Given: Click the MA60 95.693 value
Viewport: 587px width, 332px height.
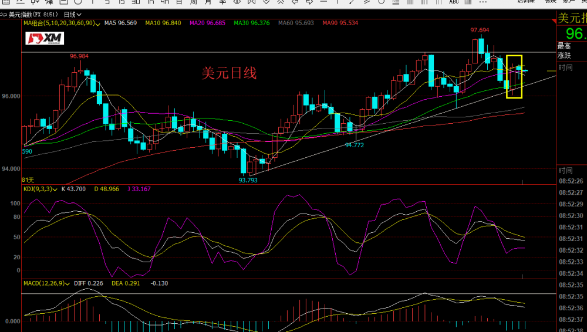Looking at the screenshot, I should pos(296,23).
